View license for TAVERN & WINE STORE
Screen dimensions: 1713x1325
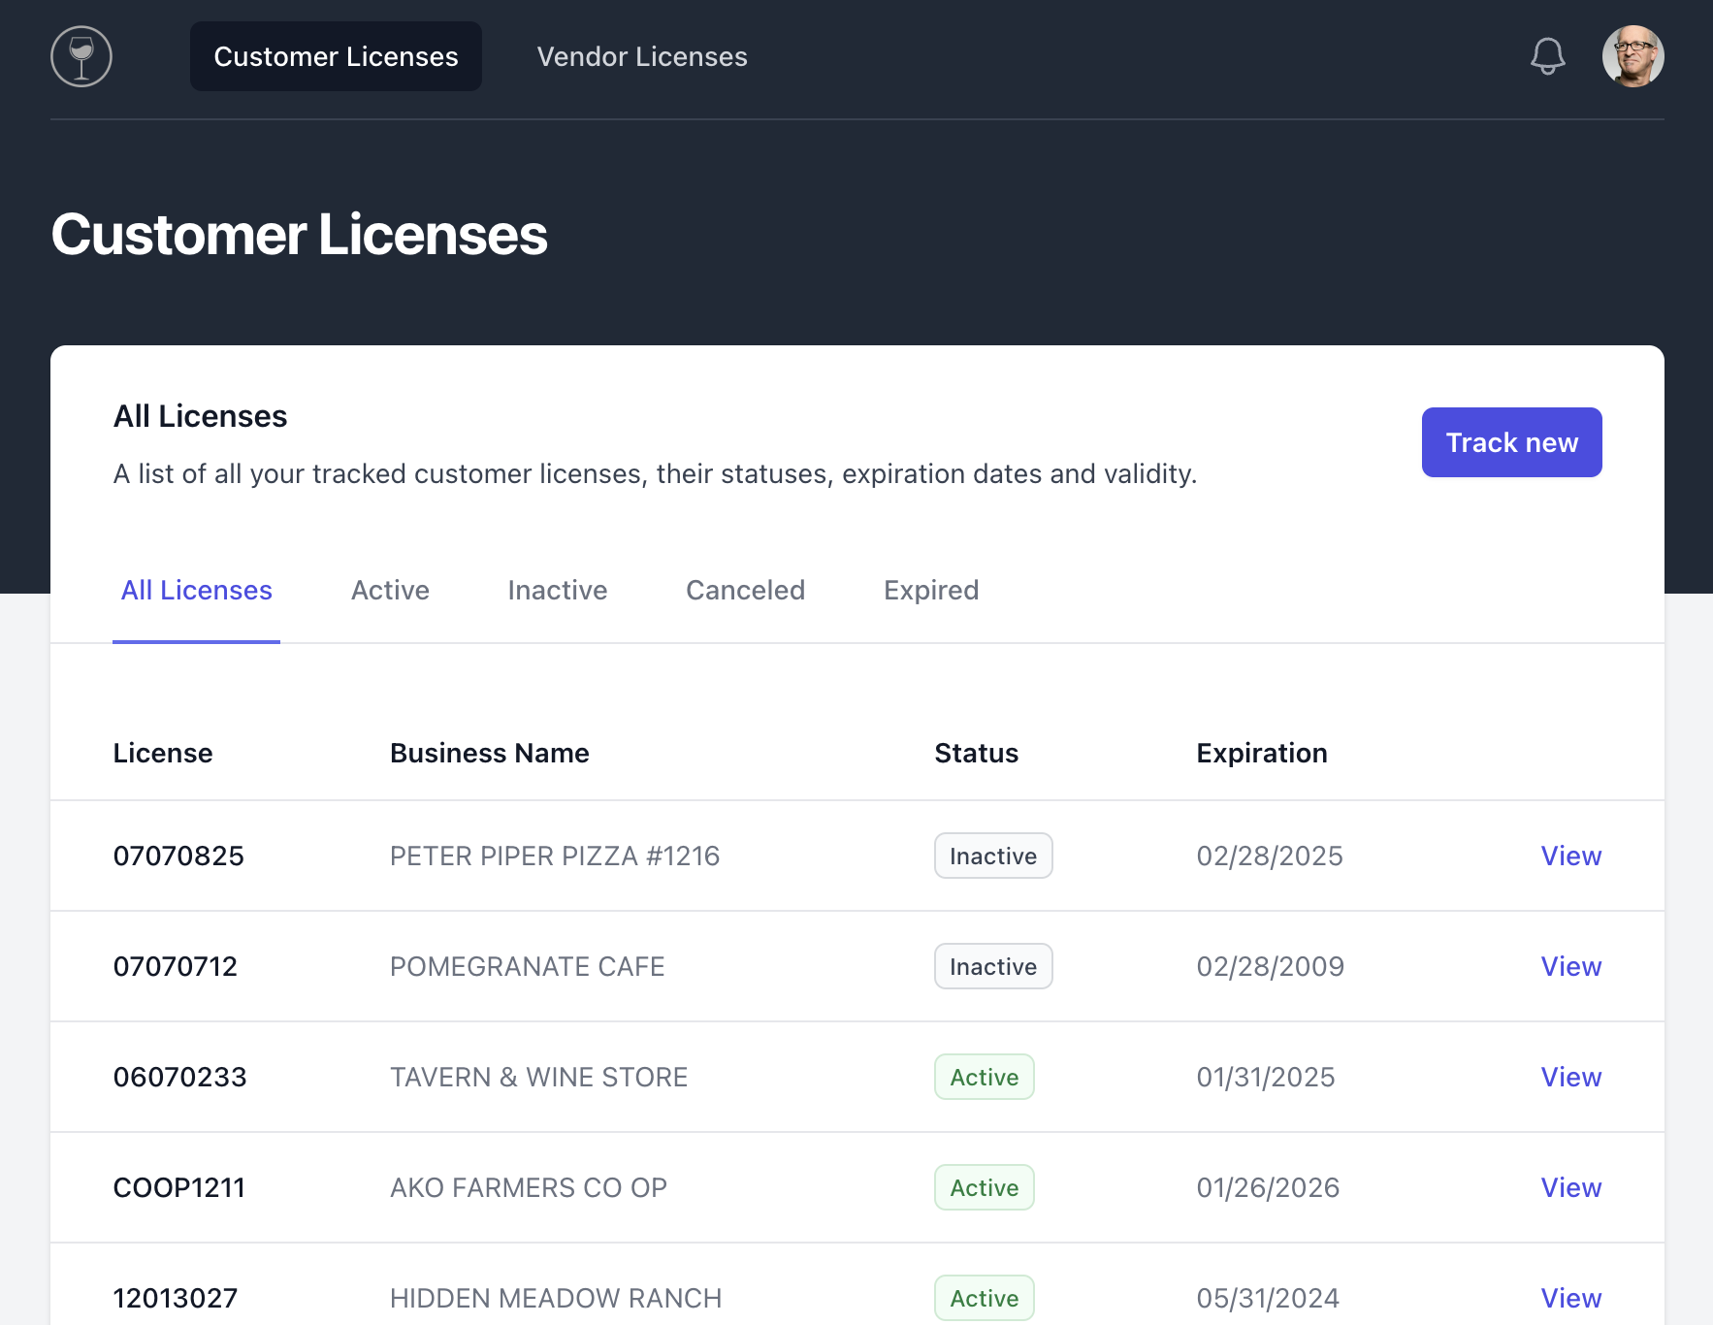[1570, 1077]
